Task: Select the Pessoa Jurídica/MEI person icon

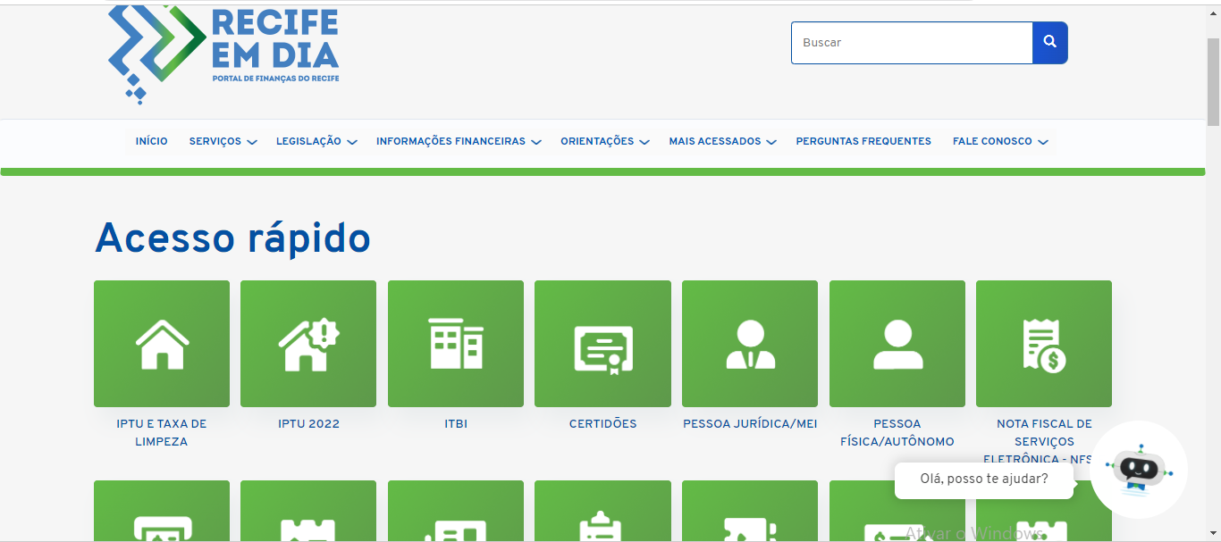Action: [749, 344]
